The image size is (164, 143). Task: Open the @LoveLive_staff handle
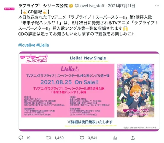(x=90, y=6)
